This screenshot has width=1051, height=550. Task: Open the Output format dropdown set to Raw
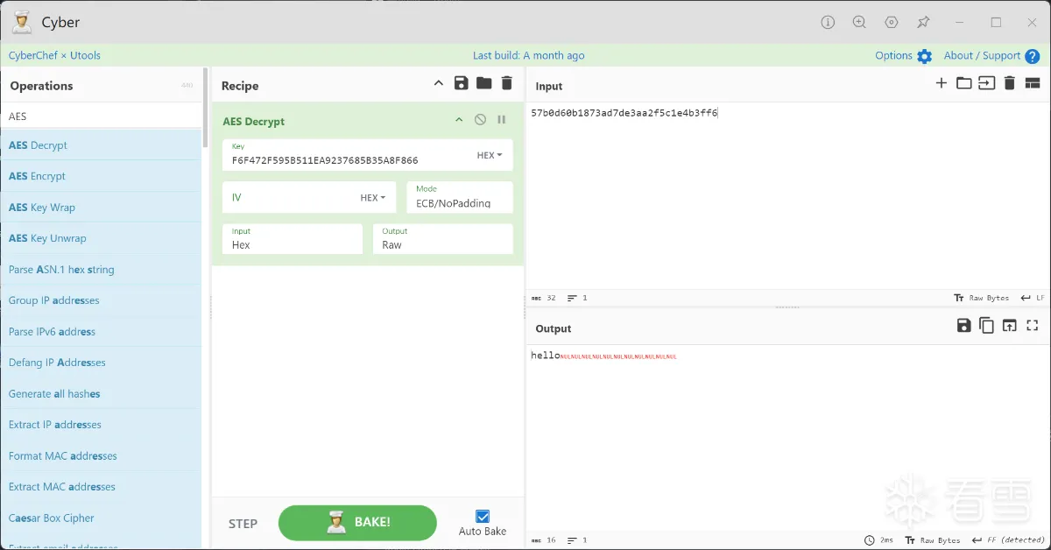[x=442, y=239]
